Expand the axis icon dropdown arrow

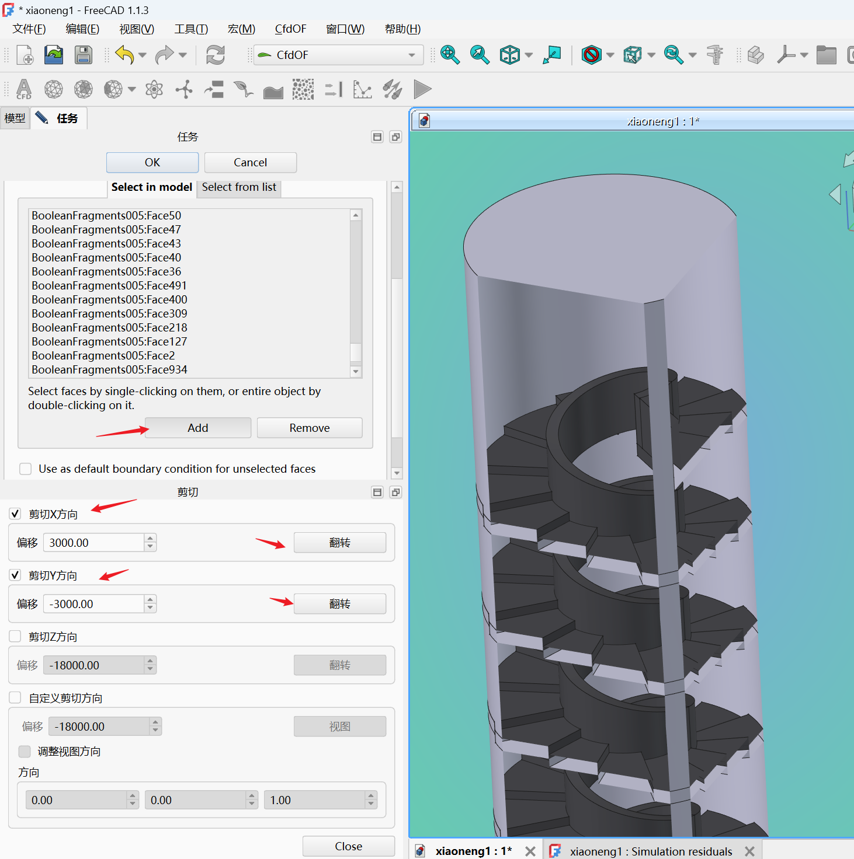coord(804,55)
